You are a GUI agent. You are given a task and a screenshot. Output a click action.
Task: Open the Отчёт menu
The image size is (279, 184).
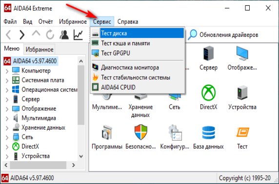pyautogui.click(x=45, y=22)
